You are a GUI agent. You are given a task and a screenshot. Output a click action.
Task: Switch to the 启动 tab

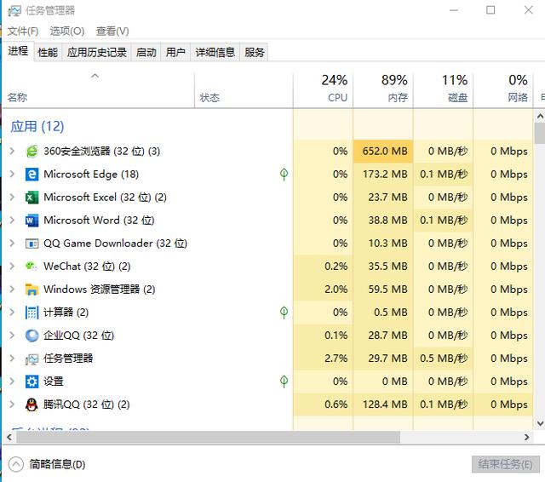point(146,53)
